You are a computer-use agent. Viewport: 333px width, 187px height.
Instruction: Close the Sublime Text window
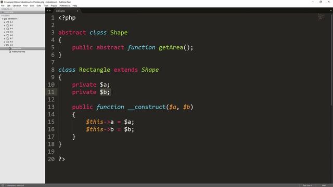point(328,2)
